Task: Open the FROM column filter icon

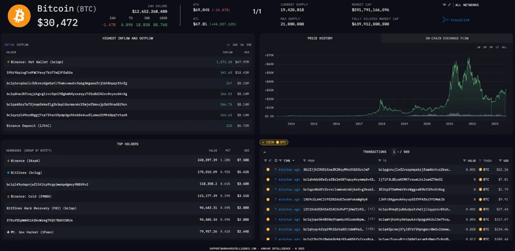Action: [x=305, y=160]
